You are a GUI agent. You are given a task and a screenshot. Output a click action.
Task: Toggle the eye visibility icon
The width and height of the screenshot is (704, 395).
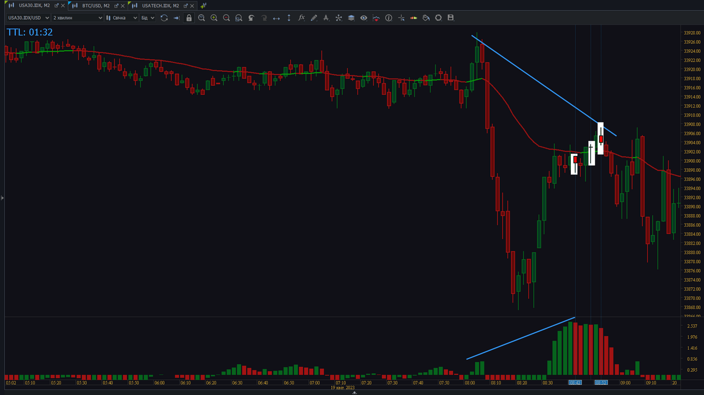(x=363, y=18)
